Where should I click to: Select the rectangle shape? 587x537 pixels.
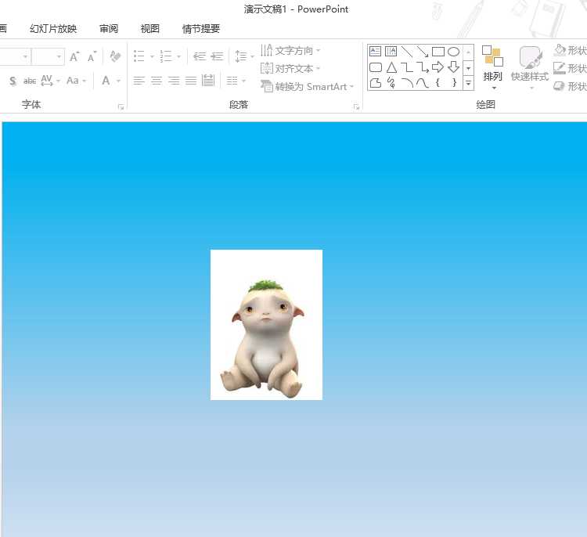[x=438, y=52]
